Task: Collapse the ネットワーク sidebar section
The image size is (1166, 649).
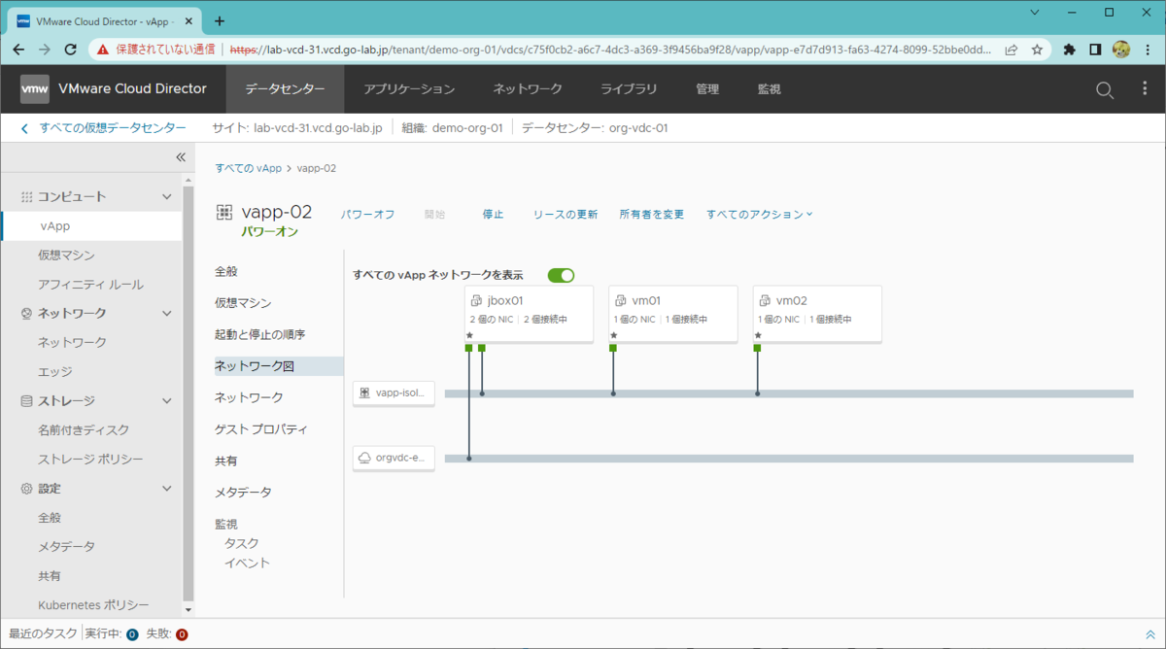Action: click(166, 313)
